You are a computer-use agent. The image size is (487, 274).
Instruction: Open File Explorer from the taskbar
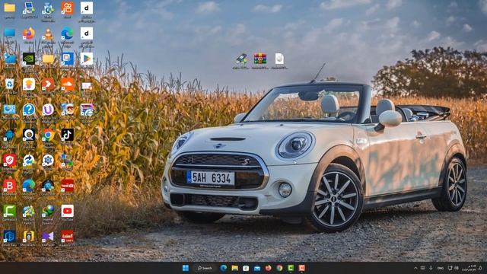coord(235,268)
